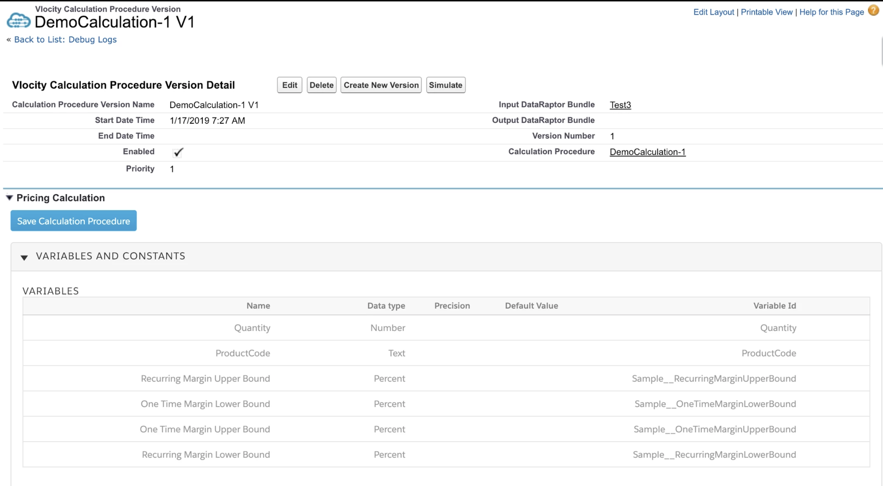Click the Precision column header
883x486 pixels.
point(452,306)
